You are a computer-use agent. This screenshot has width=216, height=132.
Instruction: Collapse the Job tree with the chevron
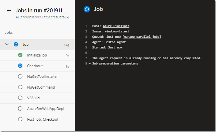click(x=7, y=44)
